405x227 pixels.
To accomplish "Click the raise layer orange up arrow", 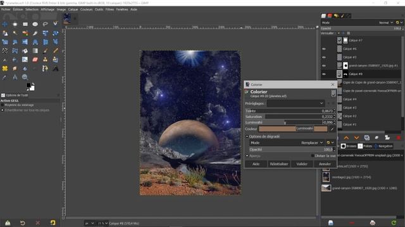I will [x=346, y=138].
